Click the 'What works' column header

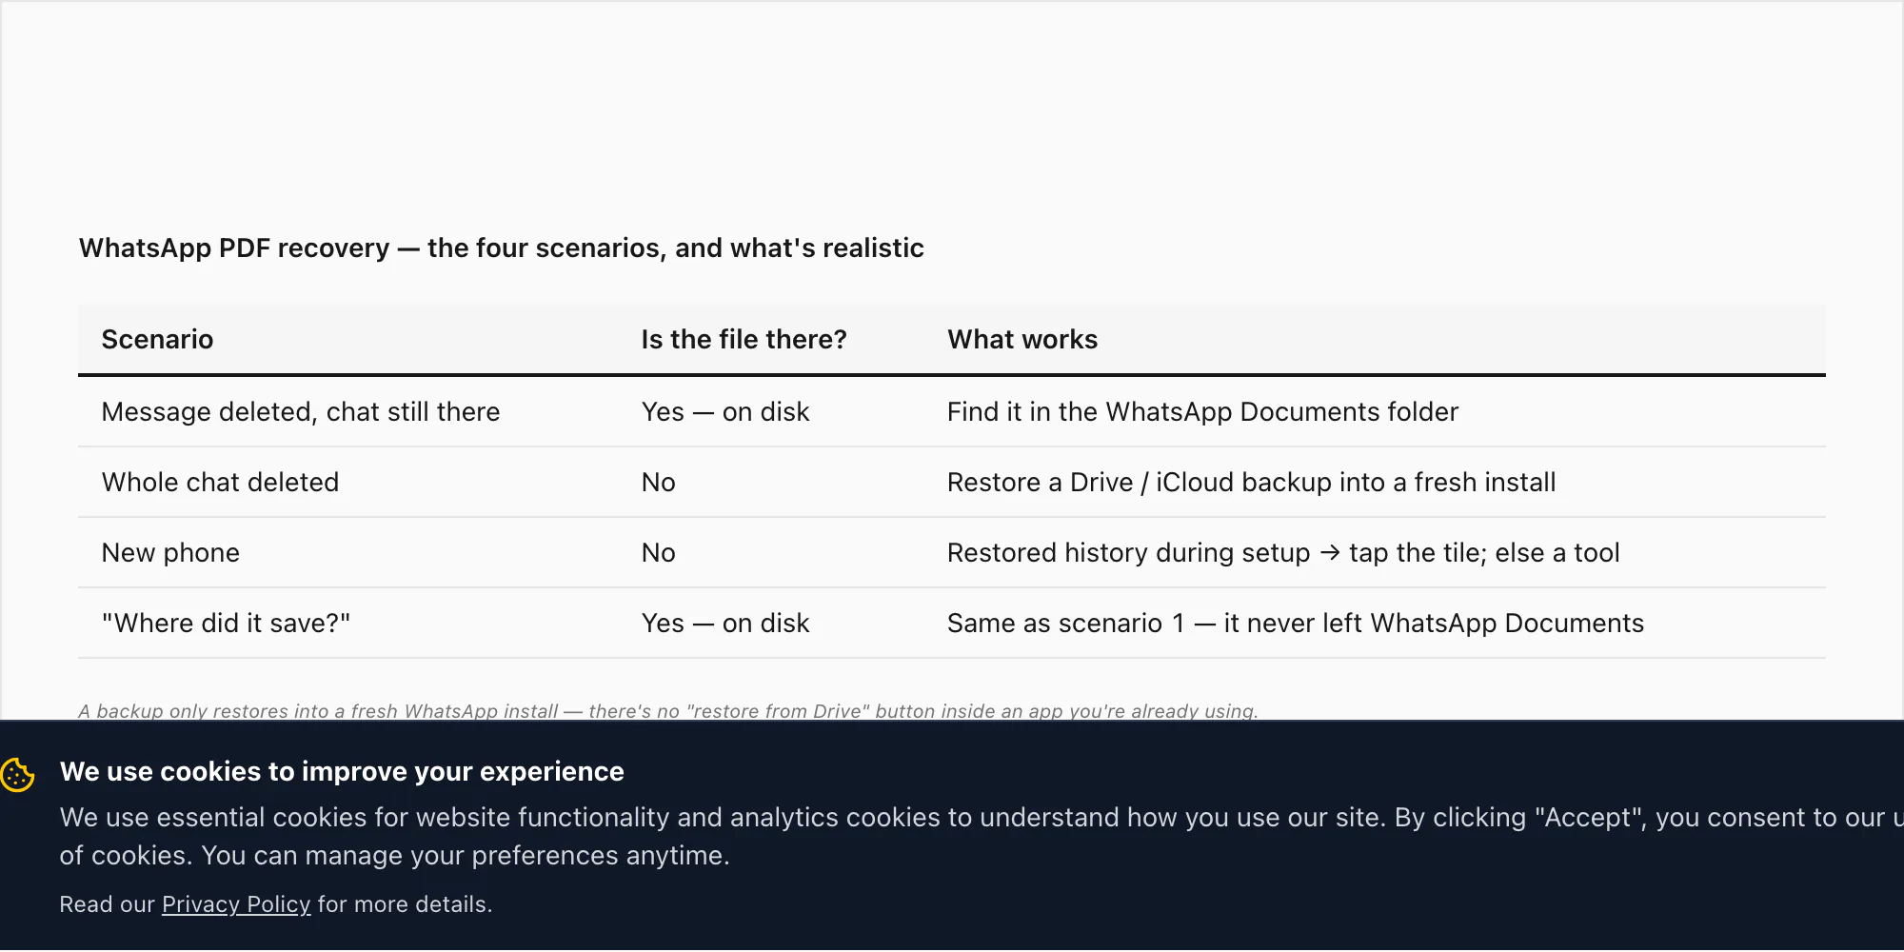coord(1022,340)
